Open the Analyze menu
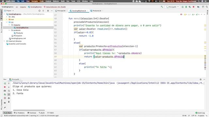 tap(48, 1)
